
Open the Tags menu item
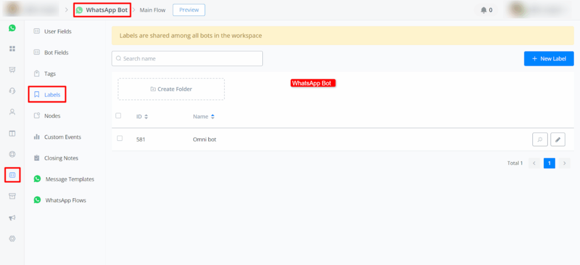click(50, 74)
